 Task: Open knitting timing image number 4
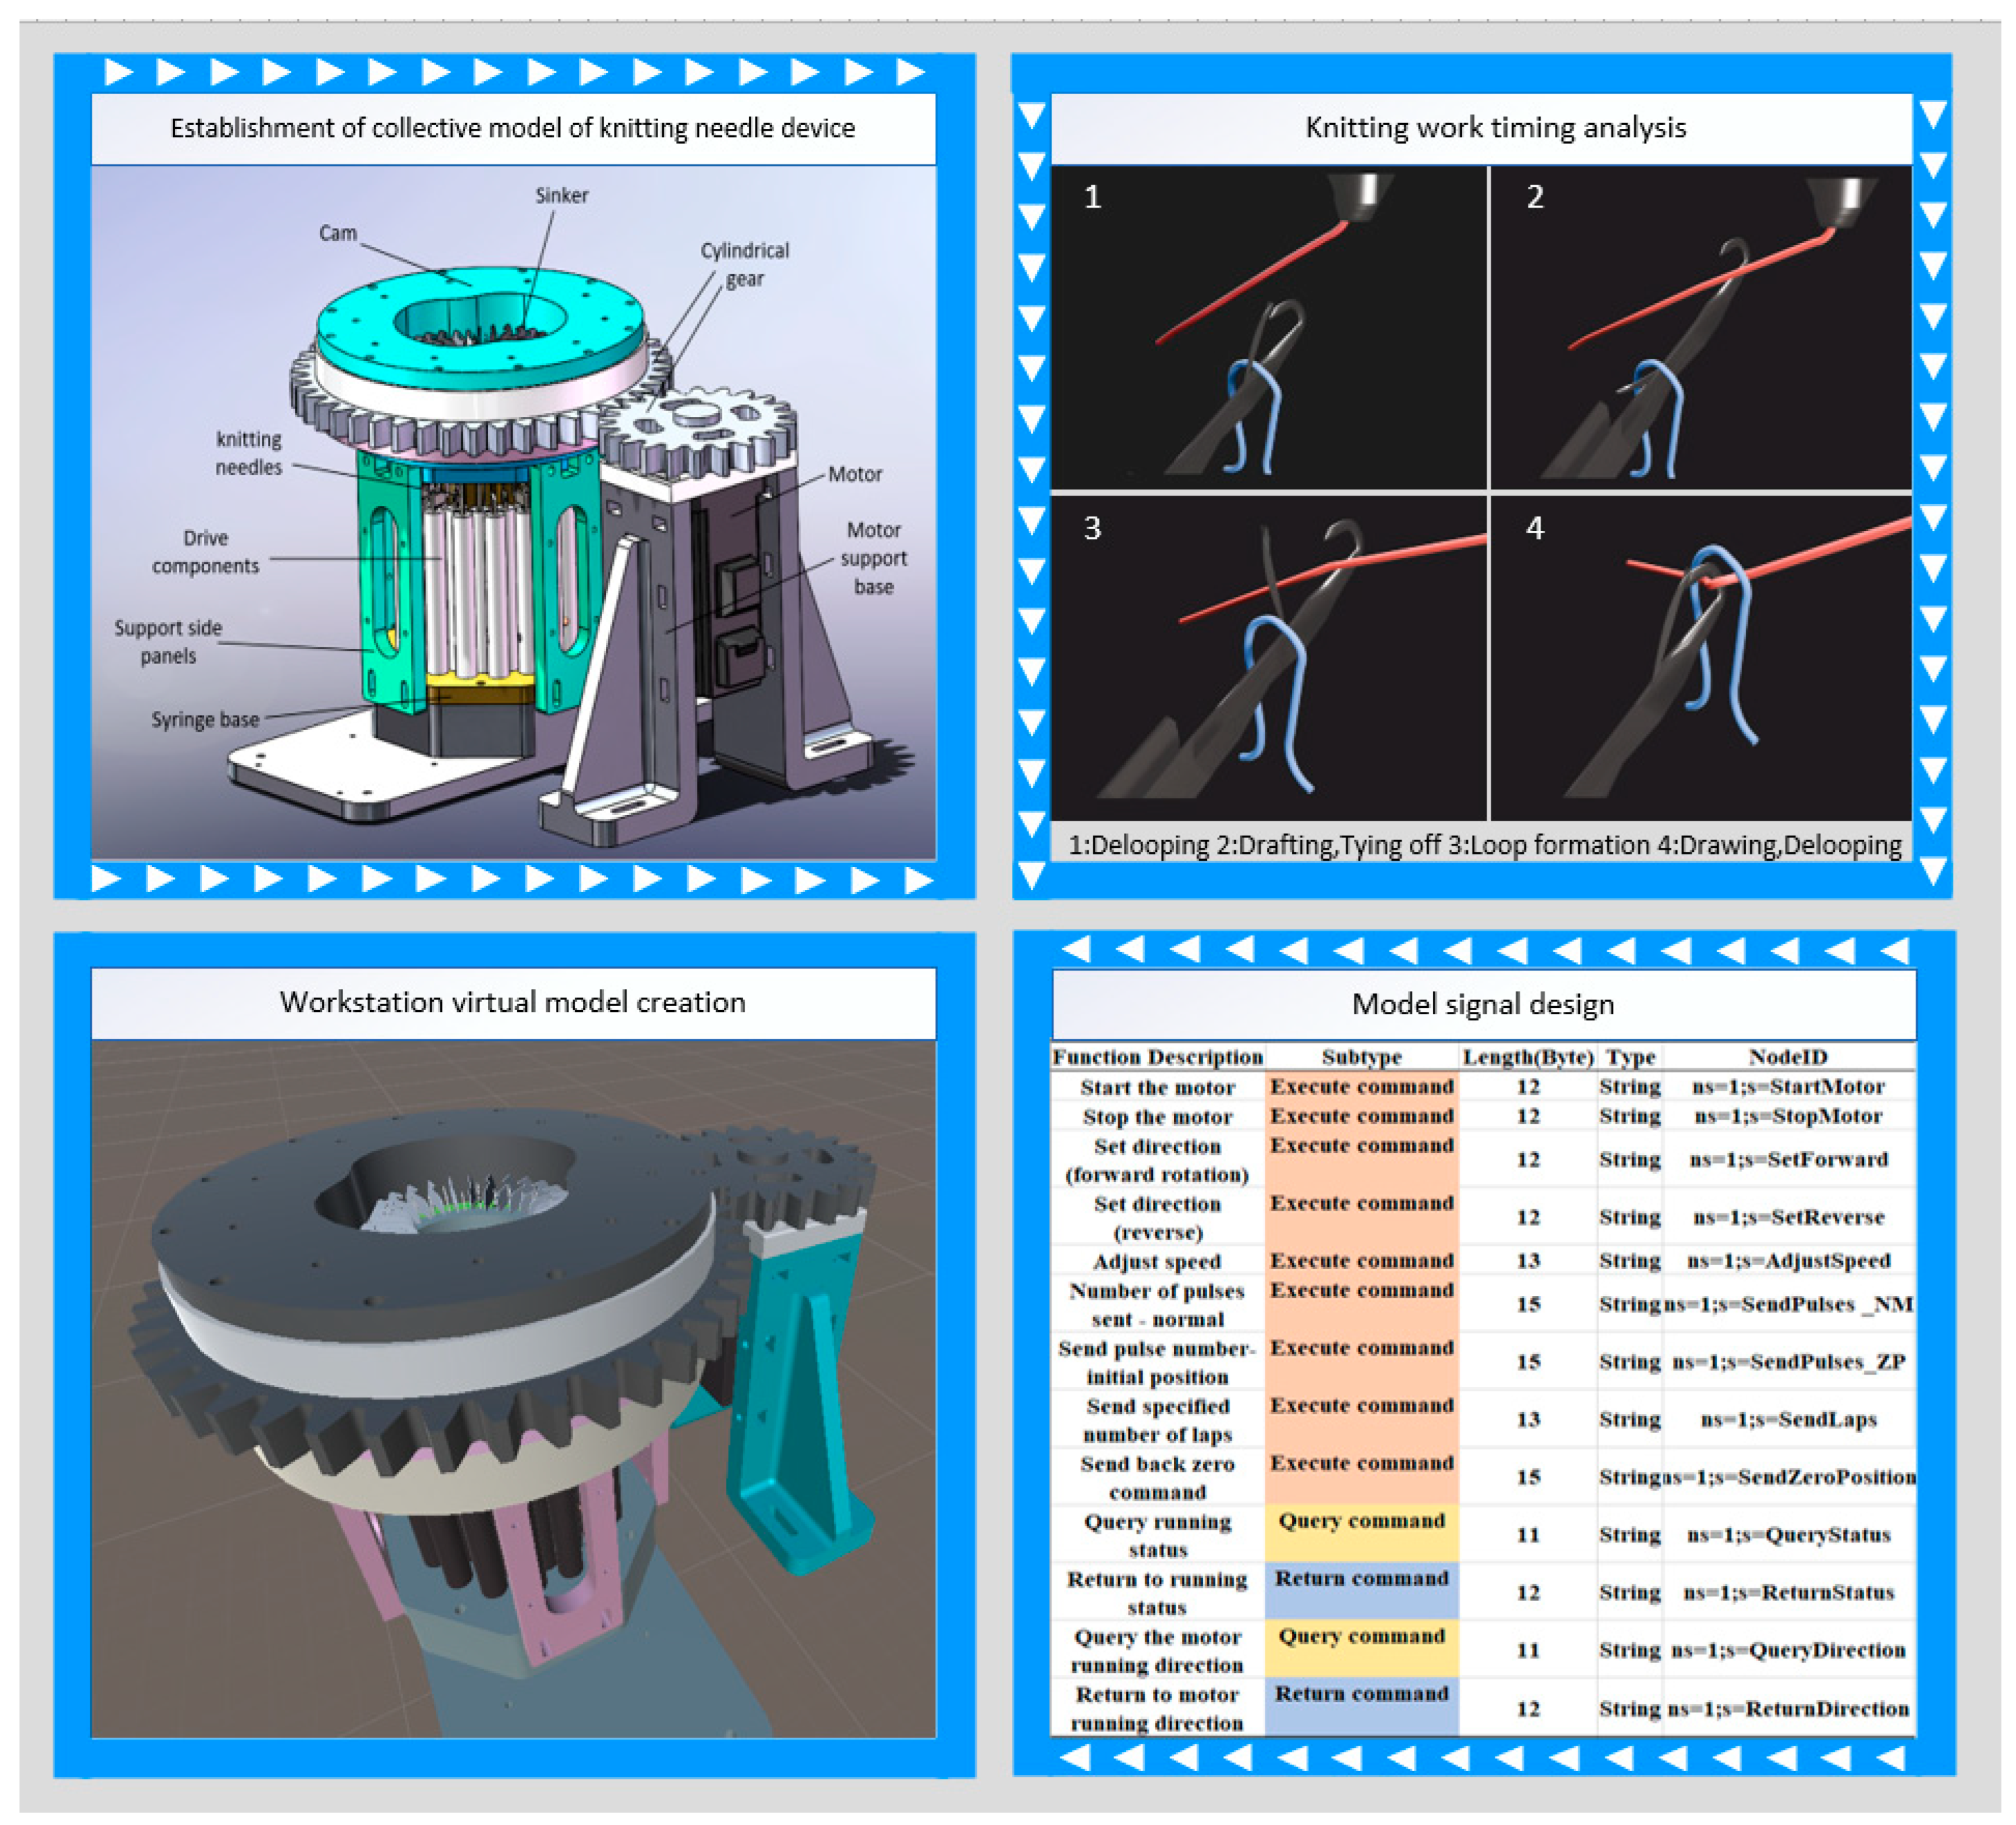1700,658
